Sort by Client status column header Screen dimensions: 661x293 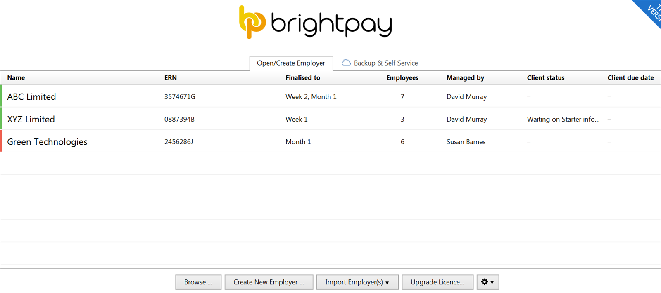point(546,77)
